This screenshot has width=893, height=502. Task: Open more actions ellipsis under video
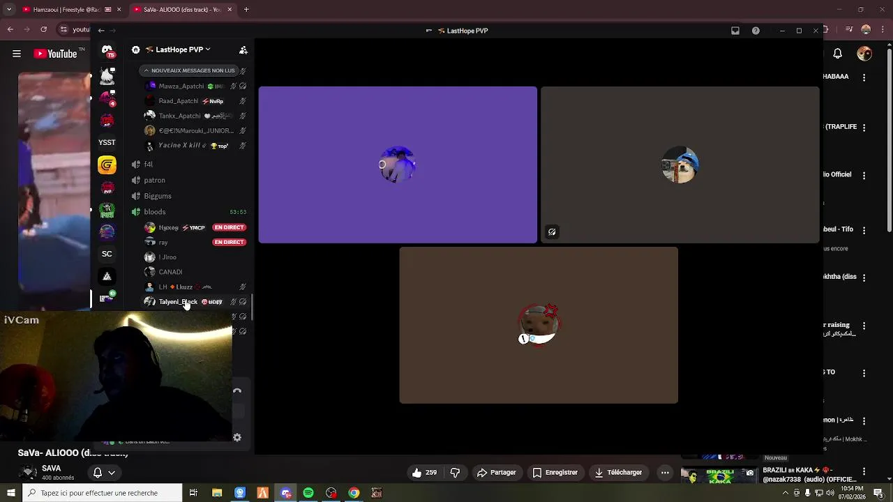coord(665,473)
